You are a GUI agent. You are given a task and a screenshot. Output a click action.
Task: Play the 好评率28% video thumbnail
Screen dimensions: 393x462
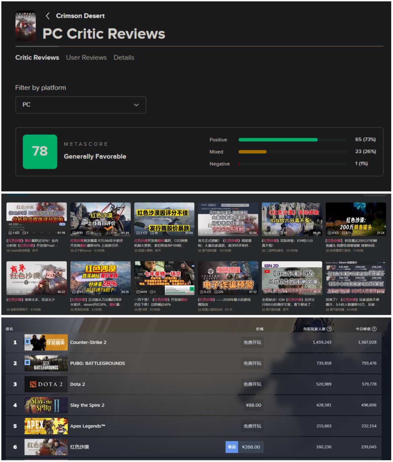click(x=100, y=278)
